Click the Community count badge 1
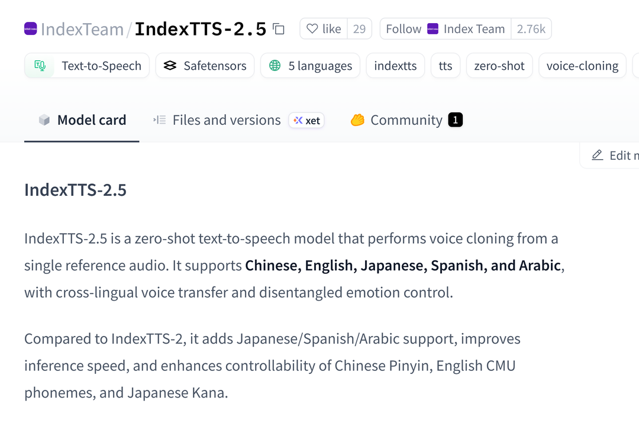The height and width of the screenshot is (423, 639). coord(455,120)
